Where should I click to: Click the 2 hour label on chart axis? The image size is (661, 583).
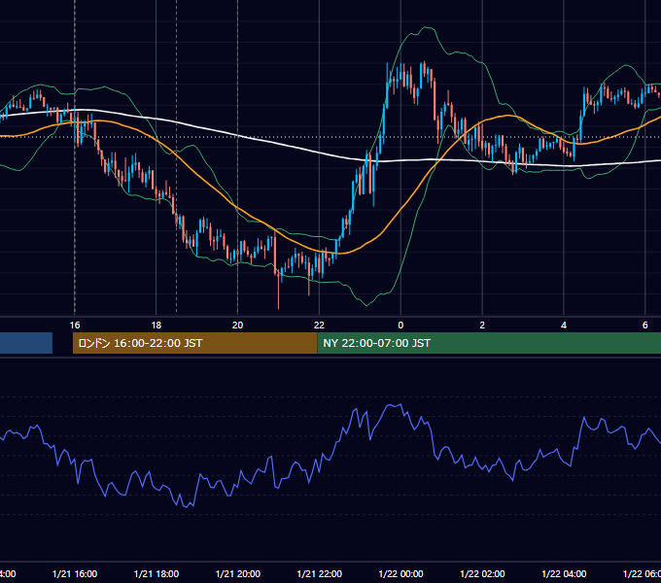pyautogui.click(x=482, y=325)
